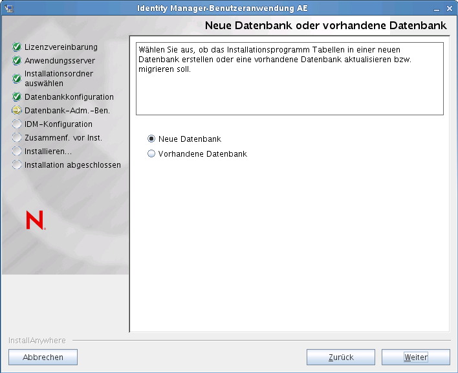458x373 pixels.
Task: Select the Neue Datenbank radio button
Action: click(151, 139)
